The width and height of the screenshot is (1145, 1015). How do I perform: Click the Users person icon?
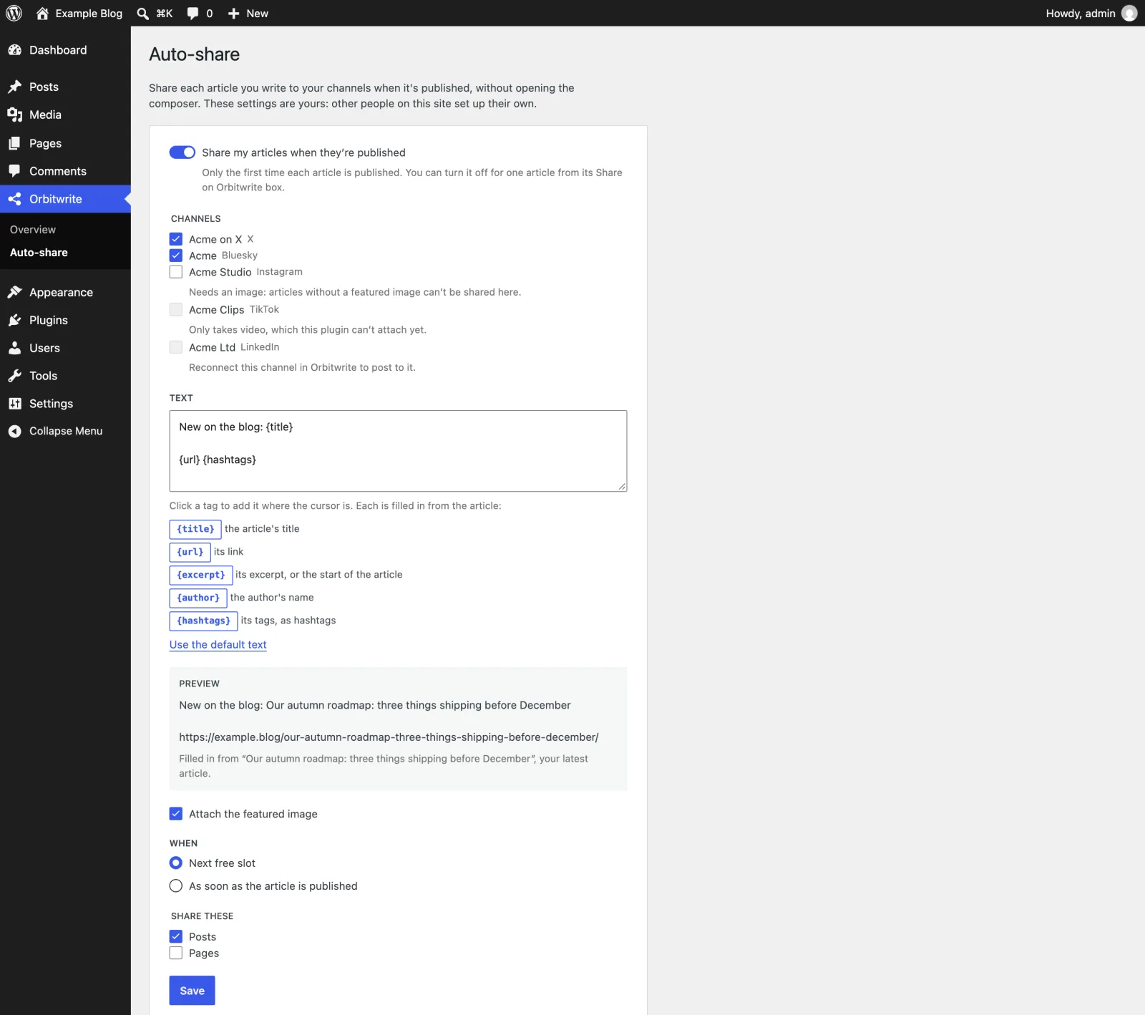[x=15, y=348]
